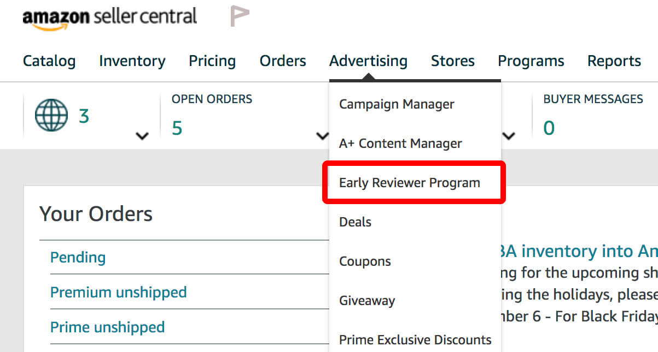Viewport: 658px width, 352px height.
Task: Open Premium unshipped orders
Action: [x=118, y=292]
